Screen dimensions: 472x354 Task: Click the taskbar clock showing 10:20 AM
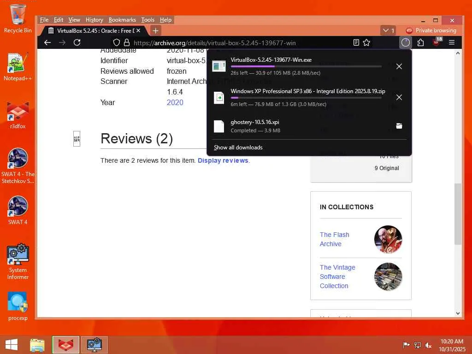click(452, 345)
